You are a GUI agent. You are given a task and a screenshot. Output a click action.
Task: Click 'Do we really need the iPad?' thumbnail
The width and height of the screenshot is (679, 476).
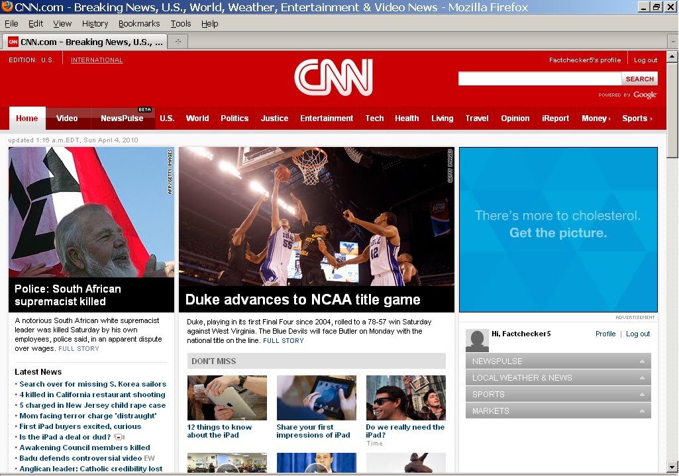point(406,398)
